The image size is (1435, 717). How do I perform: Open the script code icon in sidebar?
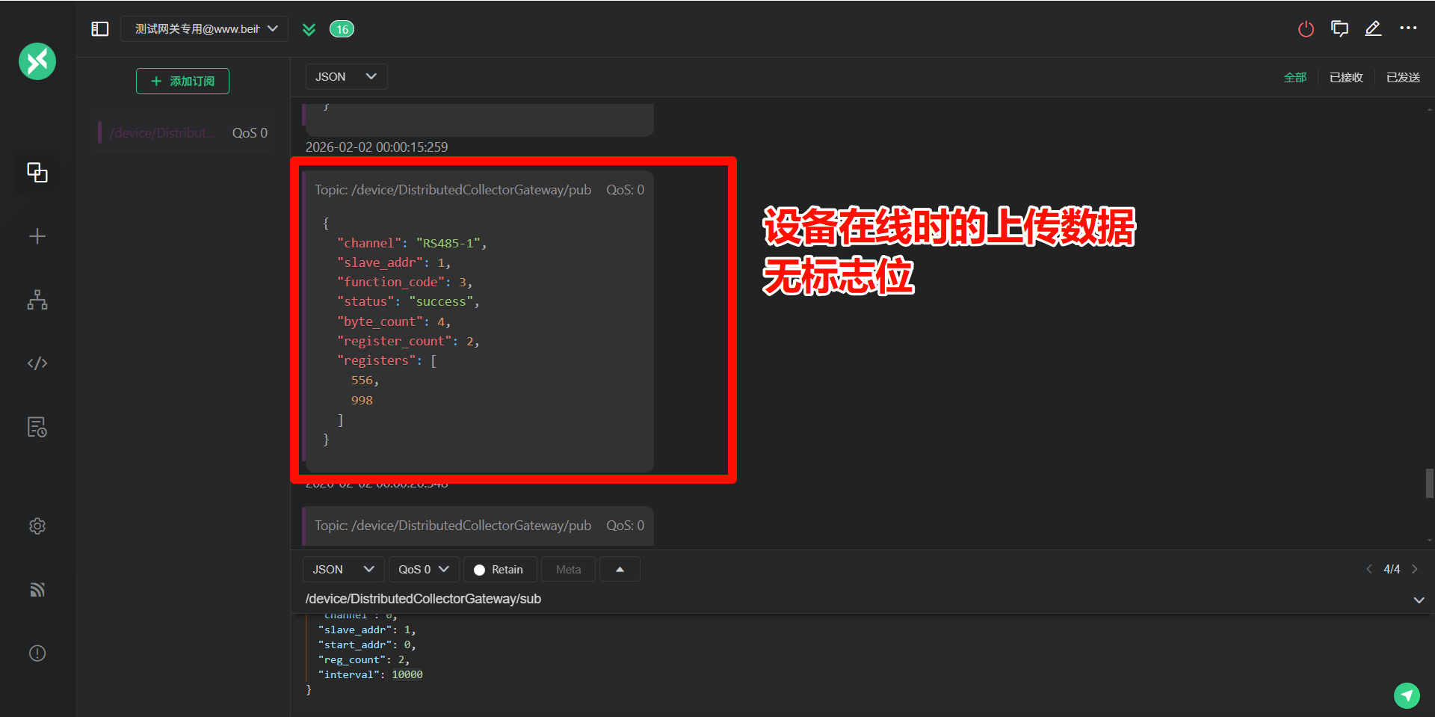click(x=37, y=363)
